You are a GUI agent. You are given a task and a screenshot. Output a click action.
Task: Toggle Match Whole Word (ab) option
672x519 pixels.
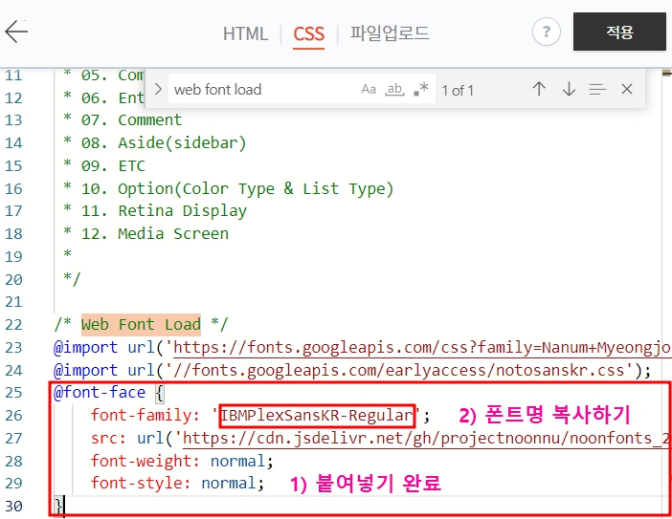click(x=394, y=90)
